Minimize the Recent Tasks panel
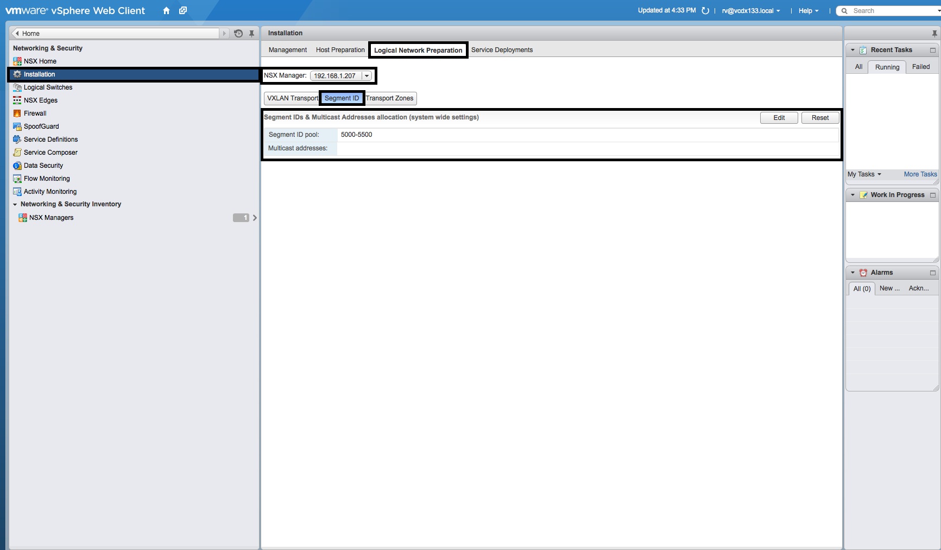The height and width of the screenshot is (550, 941). (x=932, y=50)
